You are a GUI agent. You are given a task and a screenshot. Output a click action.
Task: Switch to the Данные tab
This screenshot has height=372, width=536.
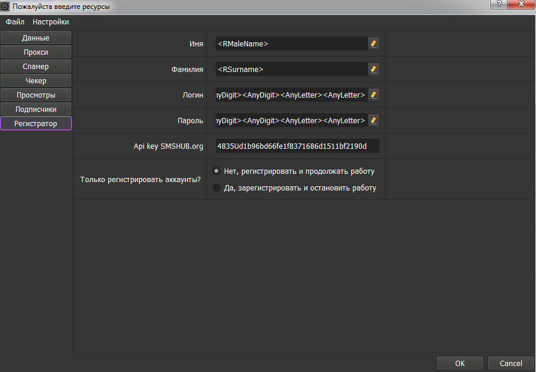[x=36, y=37]
